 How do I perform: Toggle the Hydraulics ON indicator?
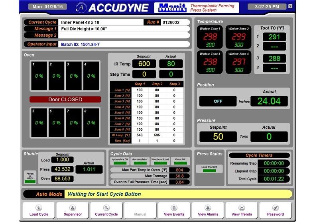coord(120,161)
